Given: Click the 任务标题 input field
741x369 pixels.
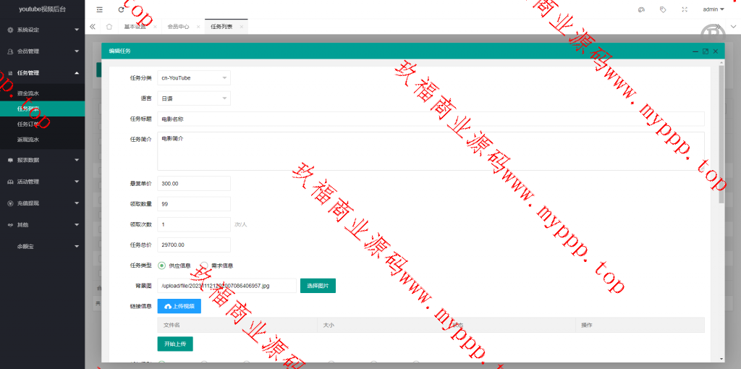Looking at the screenshot, I should pyautogui.click(x=431, y=119).
